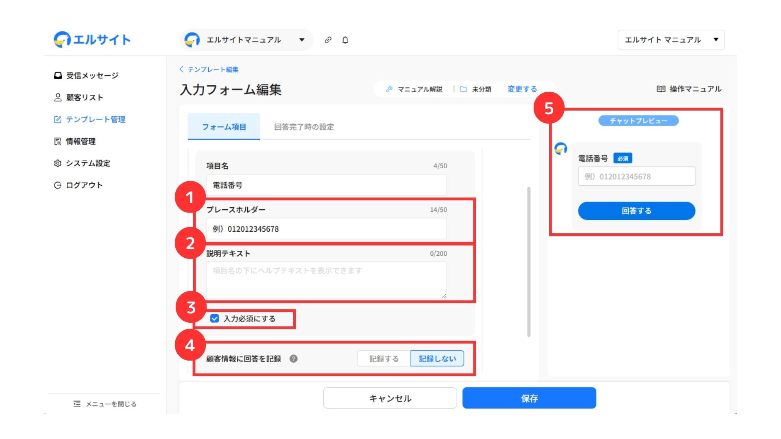Viewport: 781px width, 439px height.
Task: Open notifications via the bell icon
Action: (x=345, y=40)
